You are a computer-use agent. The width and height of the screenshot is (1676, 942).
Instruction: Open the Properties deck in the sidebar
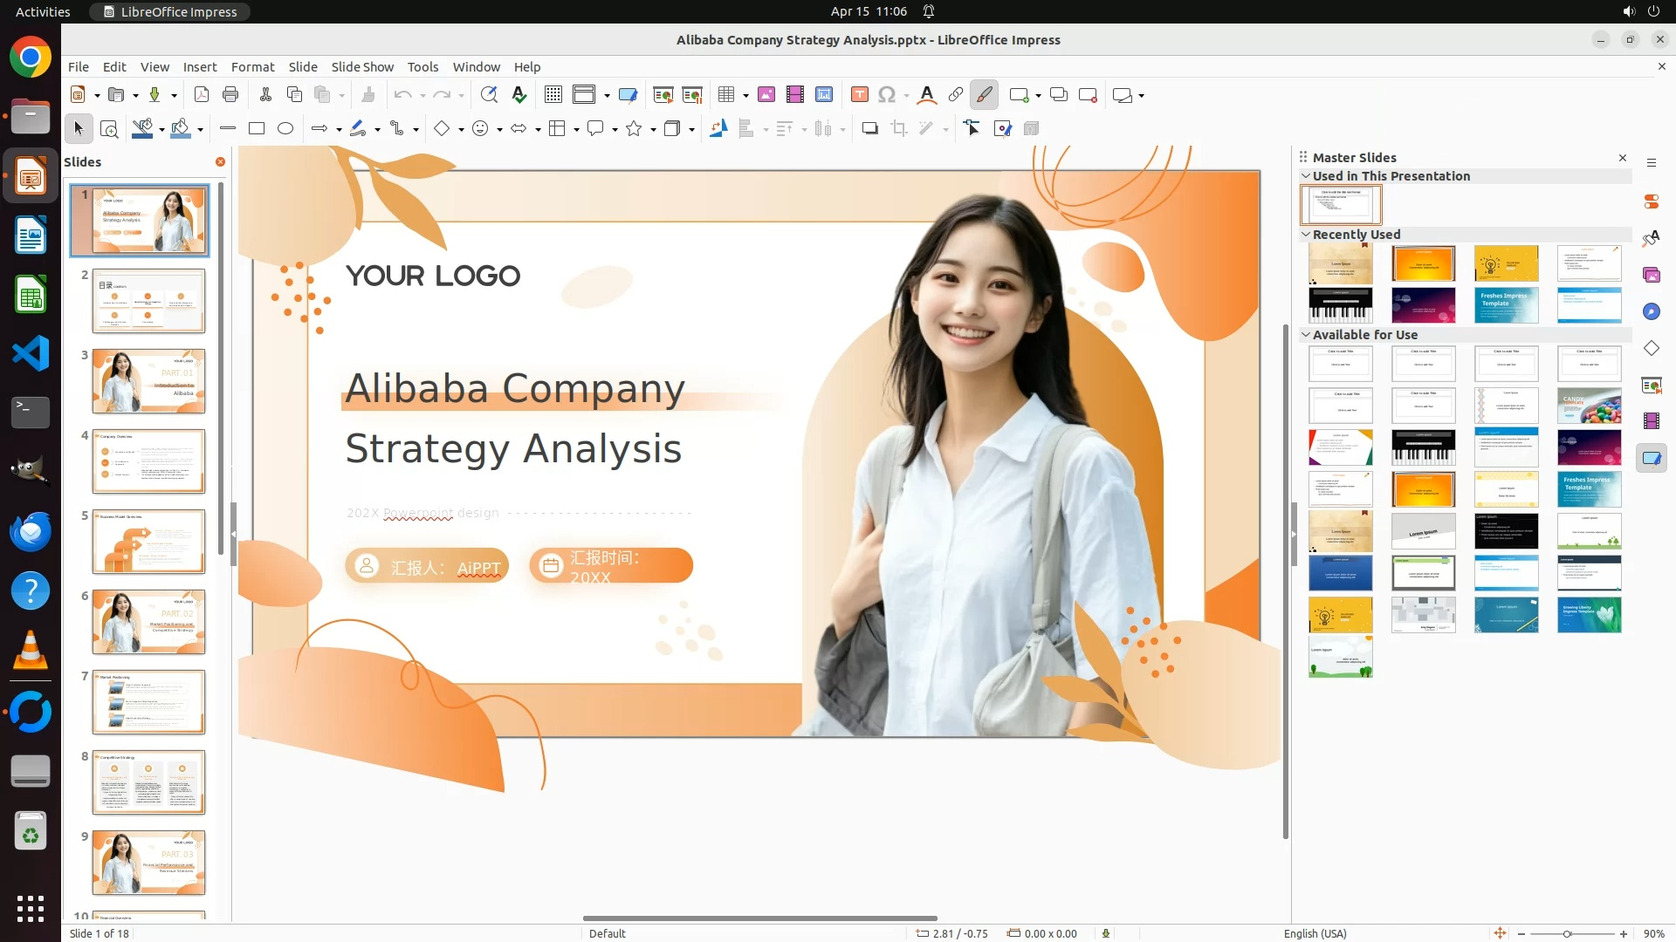(x=1651, y=201)
